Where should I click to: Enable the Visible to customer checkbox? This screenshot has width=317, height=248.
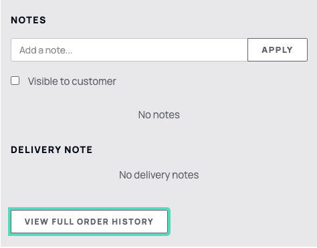coord(15,81)
